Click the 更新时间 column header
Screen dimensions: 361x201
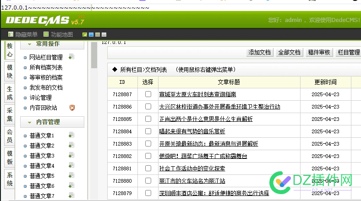point(326,82)
